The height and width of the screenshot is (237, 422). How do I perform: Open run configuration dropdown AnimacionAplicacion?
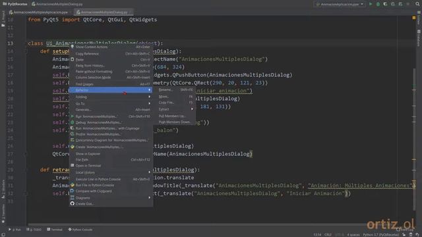click(x=340, y=4)
